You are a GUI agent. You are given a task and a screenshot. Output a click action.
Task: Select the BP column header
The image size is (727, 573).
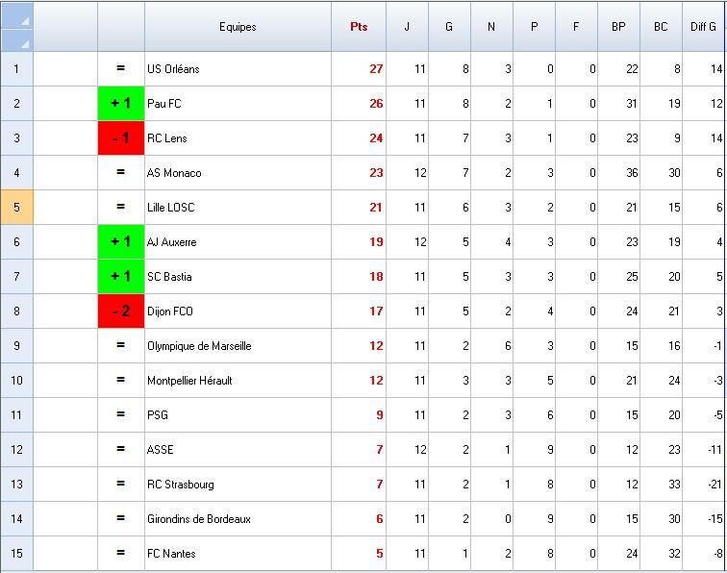point(618,27)
